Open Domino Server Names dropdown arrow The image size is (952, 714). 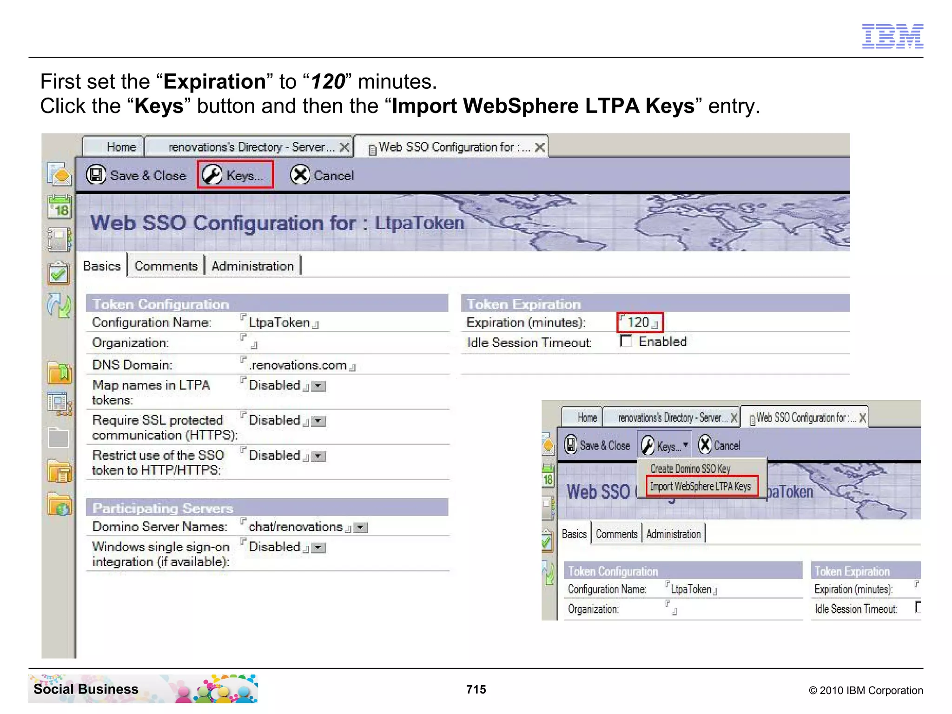[361, 527]
